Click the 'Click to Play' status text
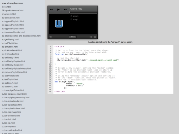This screenshot has height=134, width=179. (76, 9)
